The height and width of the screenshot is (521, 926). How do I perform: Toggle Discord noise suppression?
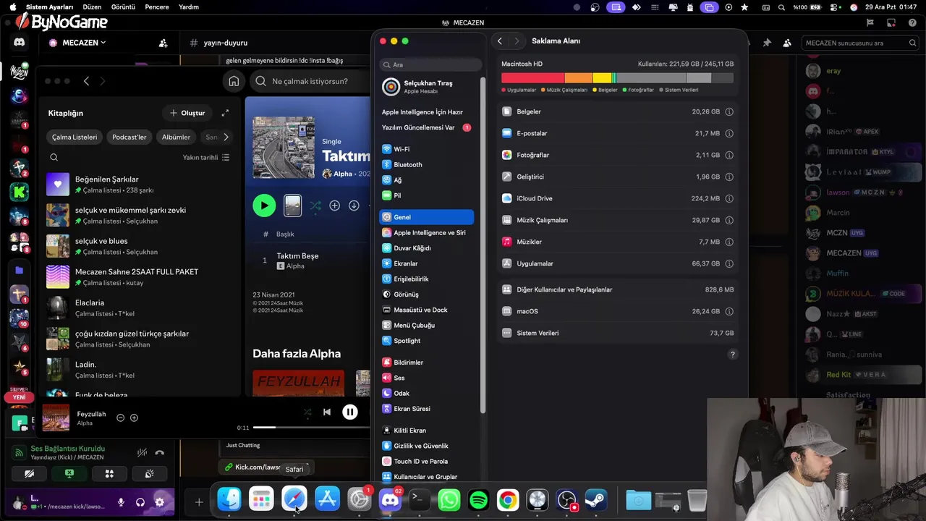[143, 452]
